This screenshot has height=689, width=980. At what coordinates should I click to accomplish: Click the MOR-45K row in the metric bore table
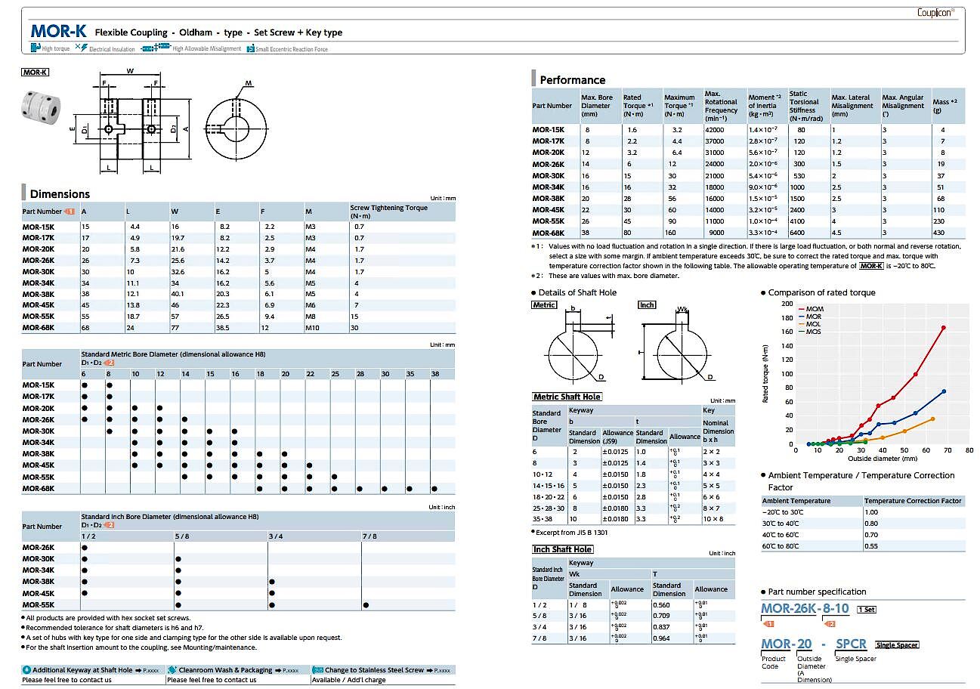[239, 465]
